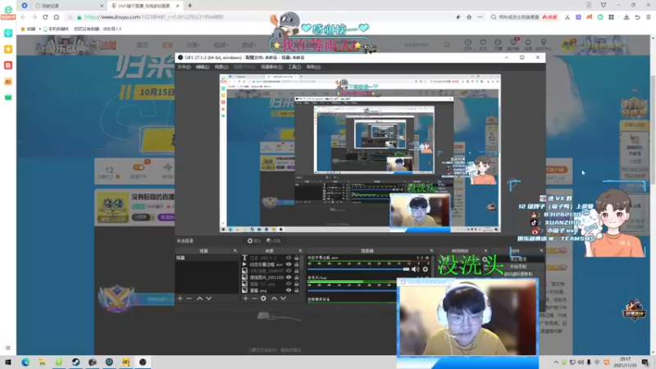The width and height of the screenshot is (656, 369).
Task: Click Filters button above OBS docks
Action: pos(274,241)
